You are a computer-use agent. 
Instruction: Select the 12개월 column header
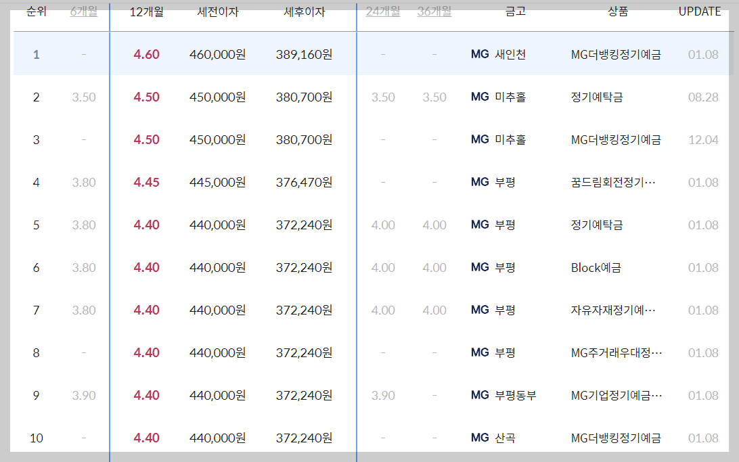[147, 11]
